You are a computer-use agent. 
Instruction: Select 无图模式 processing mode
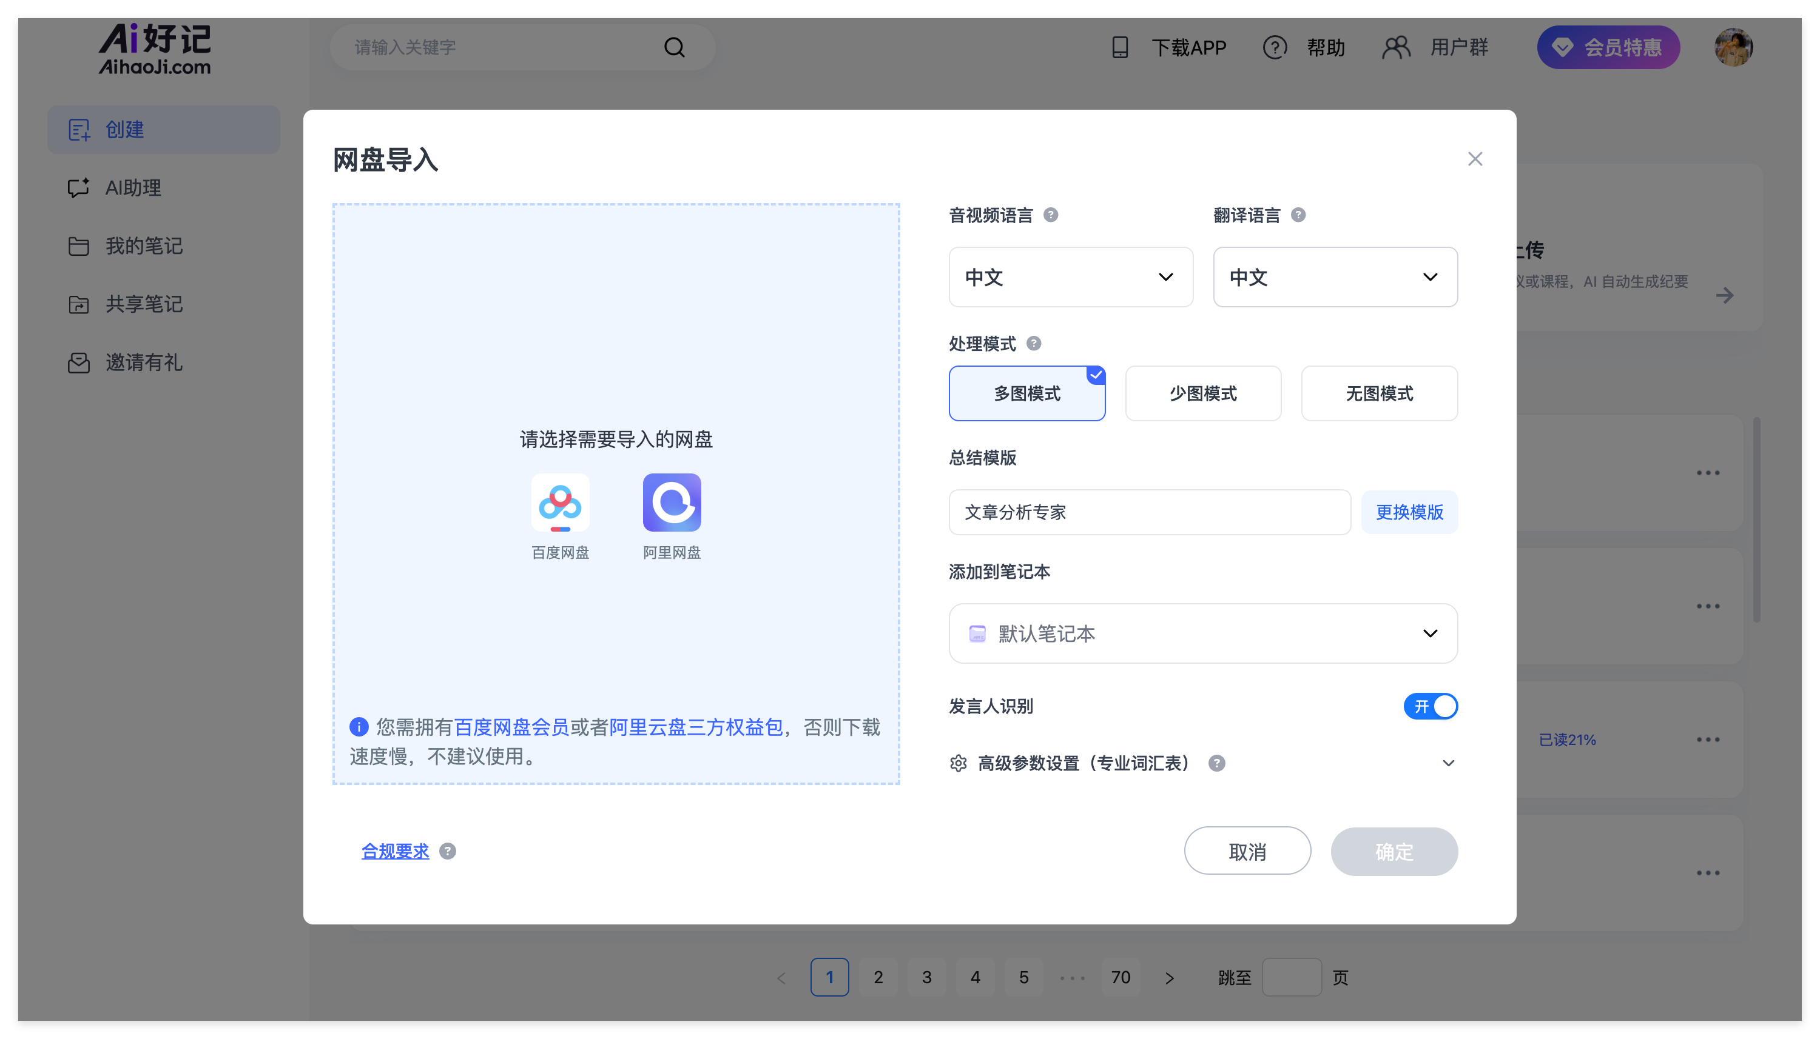point(1379,393)
